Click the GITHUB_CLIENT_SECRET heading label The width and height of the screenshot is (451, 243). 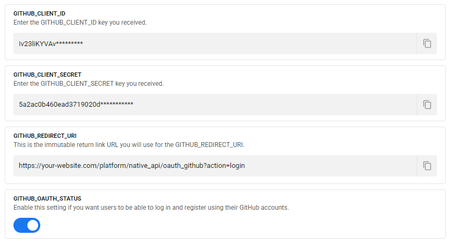tap(47, 75)
